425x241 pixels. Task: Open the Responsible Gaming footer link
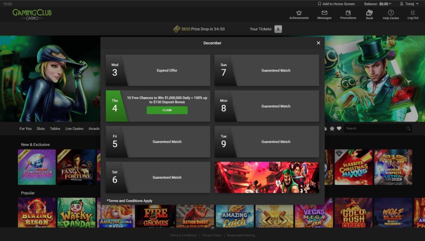[x=241, y=235]
